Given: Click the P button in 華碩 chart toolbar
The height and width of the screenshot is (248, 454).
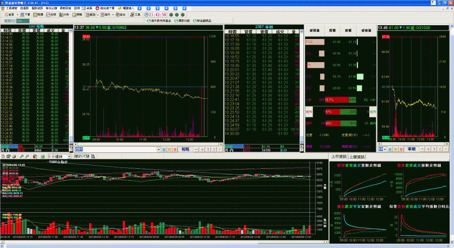Looking at the screenshot, I should 446,149.
